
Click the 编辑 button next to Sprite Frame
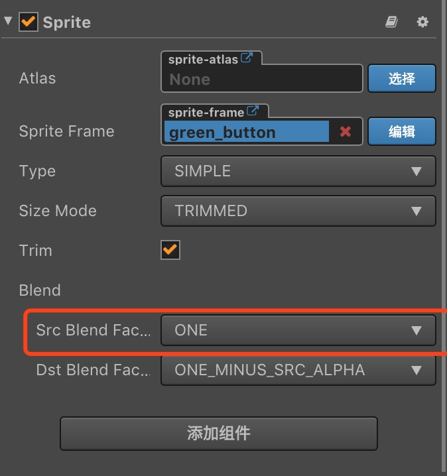pos(401,131)
